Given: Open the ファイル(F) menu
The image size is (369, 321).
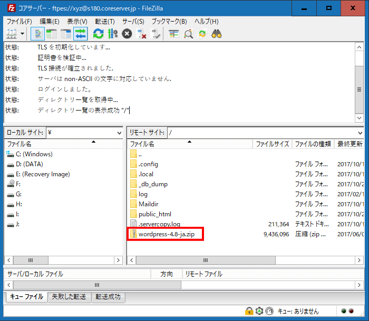Looking at the screenshot, I should point(20,22).
